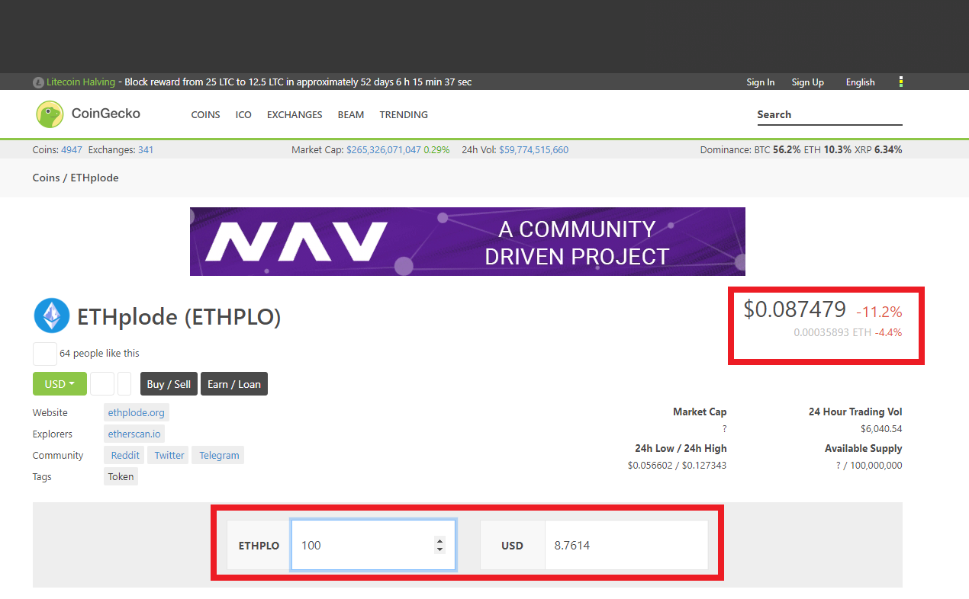Click the USD converted value field

(x=626, y=545)
